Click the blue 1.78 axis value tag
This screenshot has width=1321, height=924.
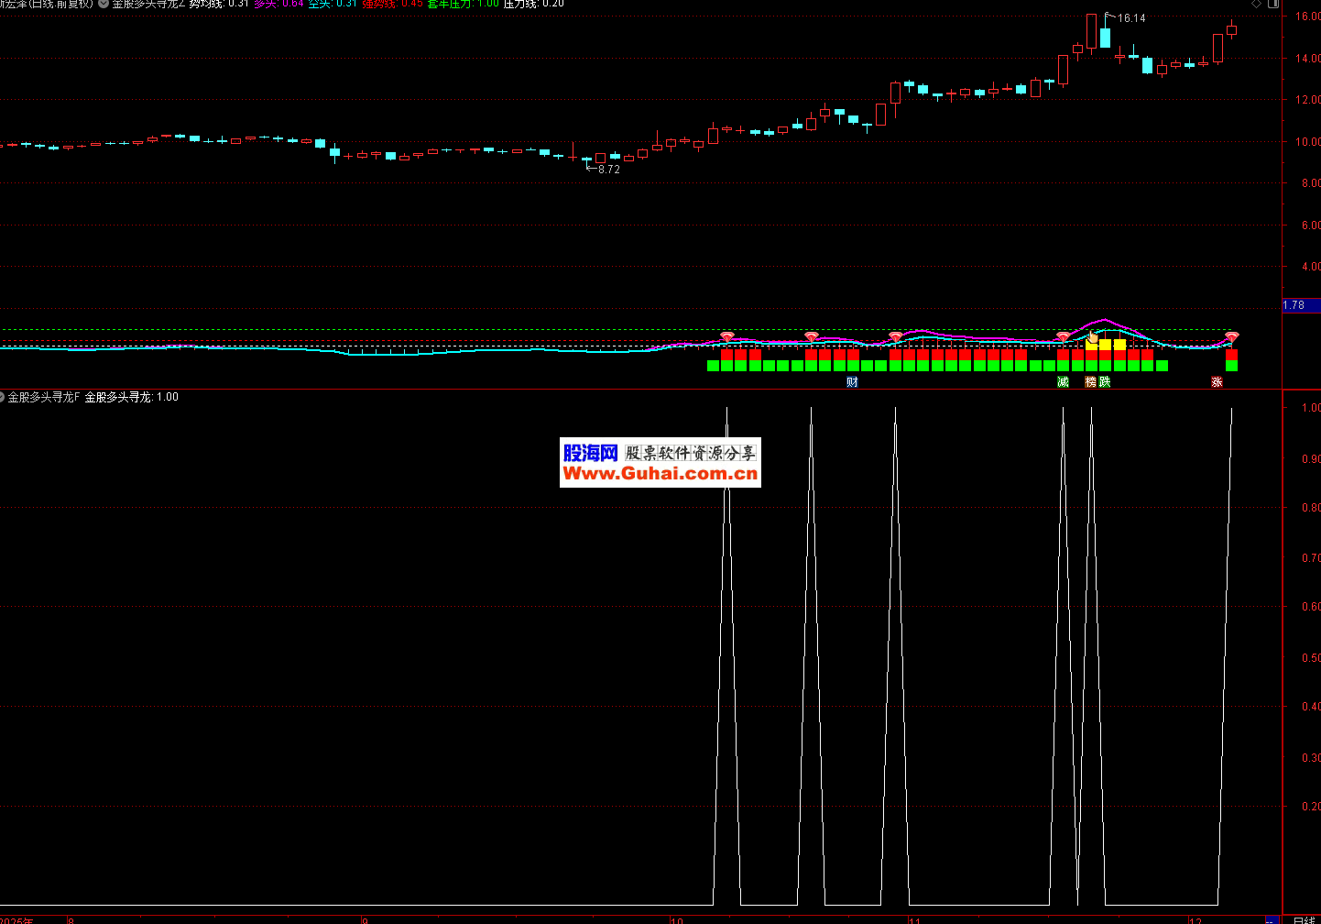1294,305
